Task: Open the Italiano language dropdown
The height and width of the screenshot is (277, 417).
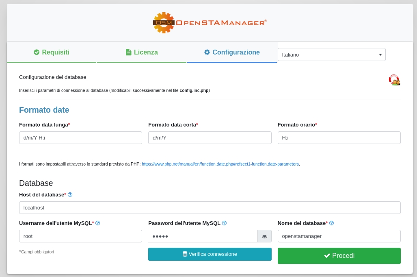Action: pyautogui.click(x=331, y=55)
